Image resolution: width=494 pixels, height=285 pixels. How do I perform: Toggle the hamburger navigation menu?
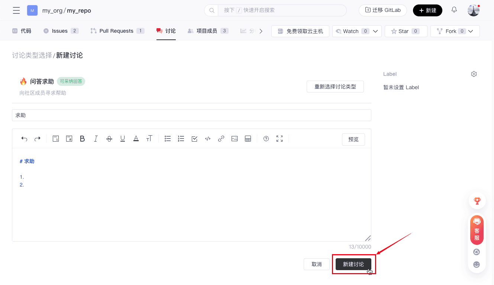(x=16, y=10)
